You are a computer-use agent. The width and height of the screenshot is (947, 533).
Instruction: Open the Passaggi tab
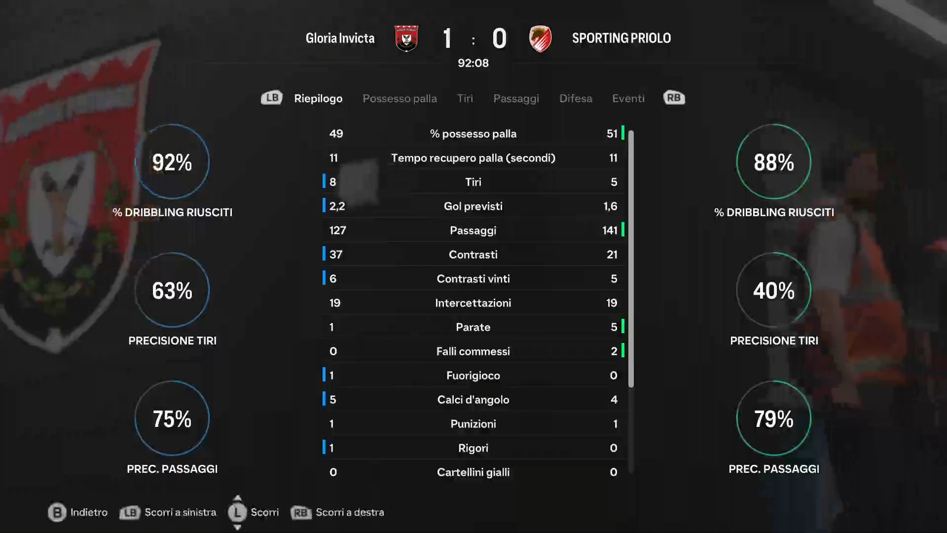click(516, 98)
